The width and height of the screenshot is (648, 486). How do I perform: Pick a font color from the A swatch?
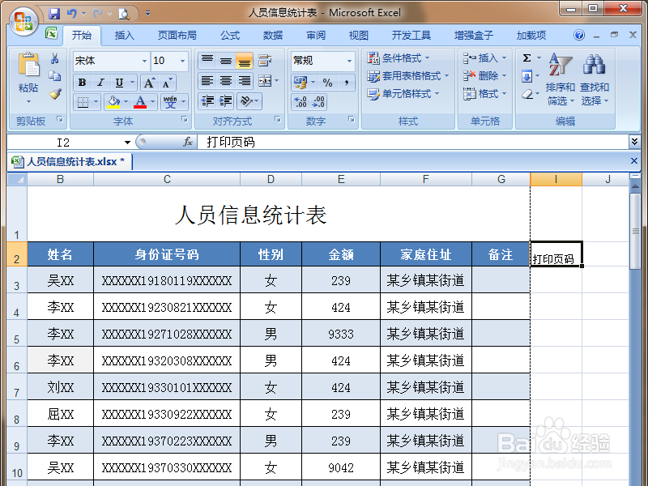pyautogui.click(x=139, y=103)
